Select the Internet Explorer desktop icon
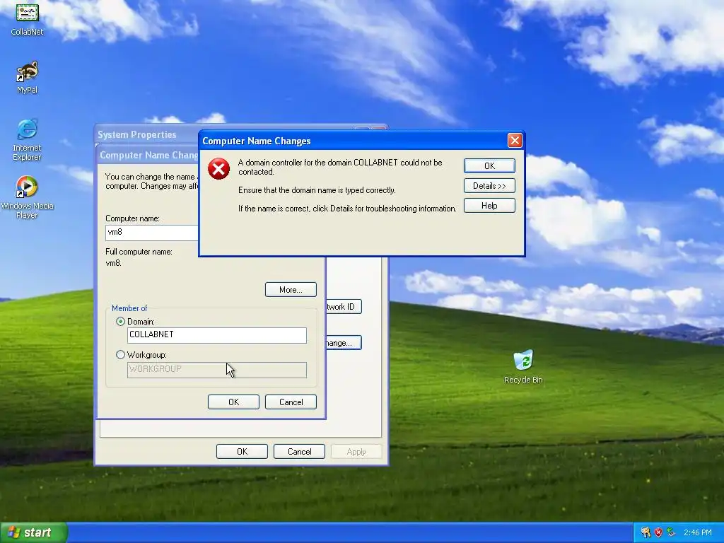Viewport: 724px width, 543px height. coord(27,139)
